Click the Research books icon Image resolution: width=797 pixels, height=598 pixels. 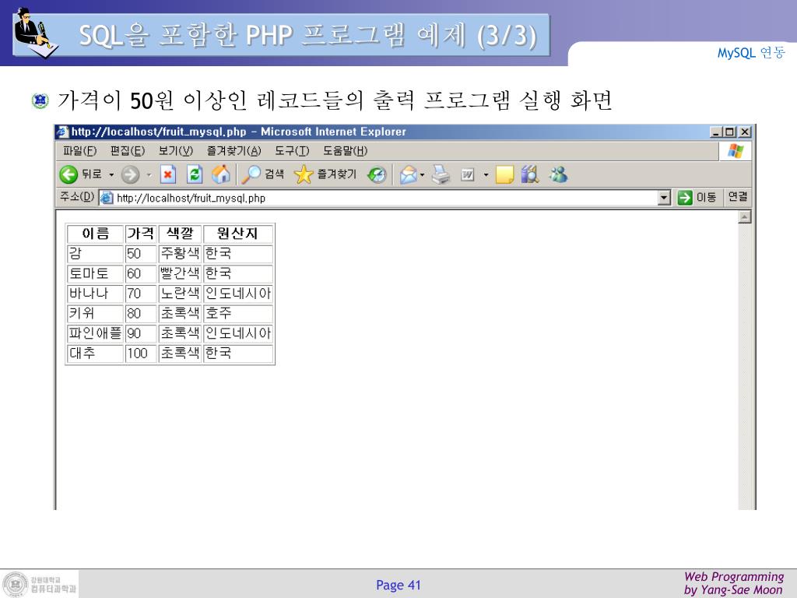(529, 174)
